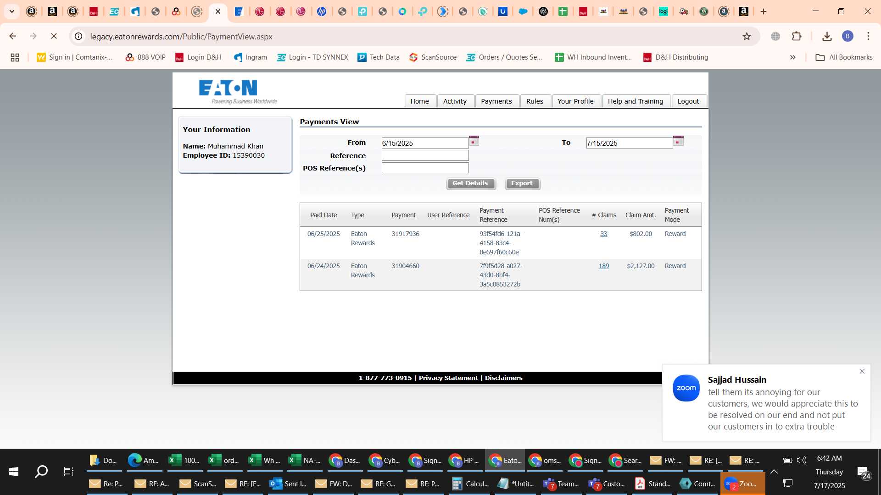Open Windows Start menu
881x495 pixels.
pos(14,472)
